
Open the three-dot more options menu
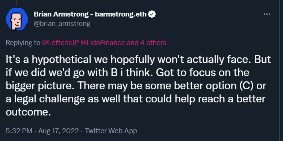click(x=267, y=14)
